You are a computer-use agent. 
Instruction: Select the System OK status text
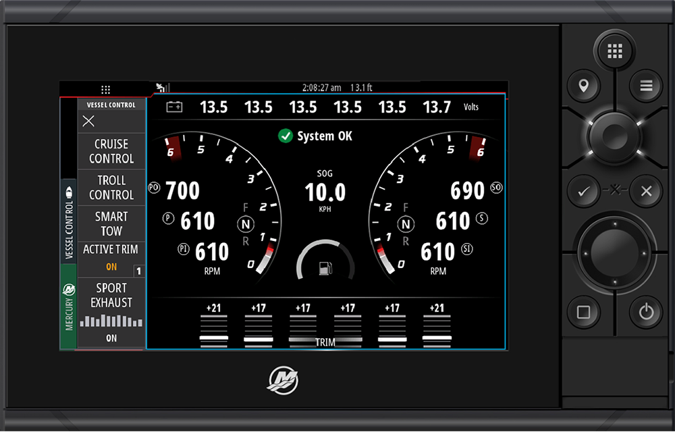[x=325, y=136]
